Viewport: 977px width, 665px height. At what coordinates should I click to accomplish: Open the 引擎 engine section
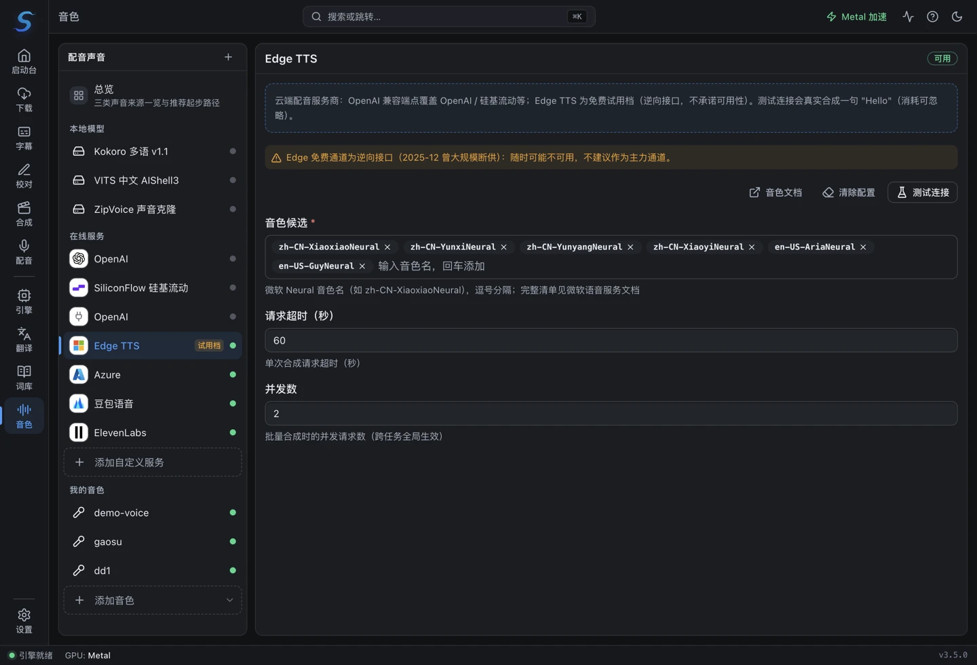(24, 301)
